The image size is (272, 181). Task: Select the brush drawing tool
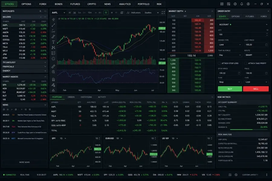tap(53, 37)
